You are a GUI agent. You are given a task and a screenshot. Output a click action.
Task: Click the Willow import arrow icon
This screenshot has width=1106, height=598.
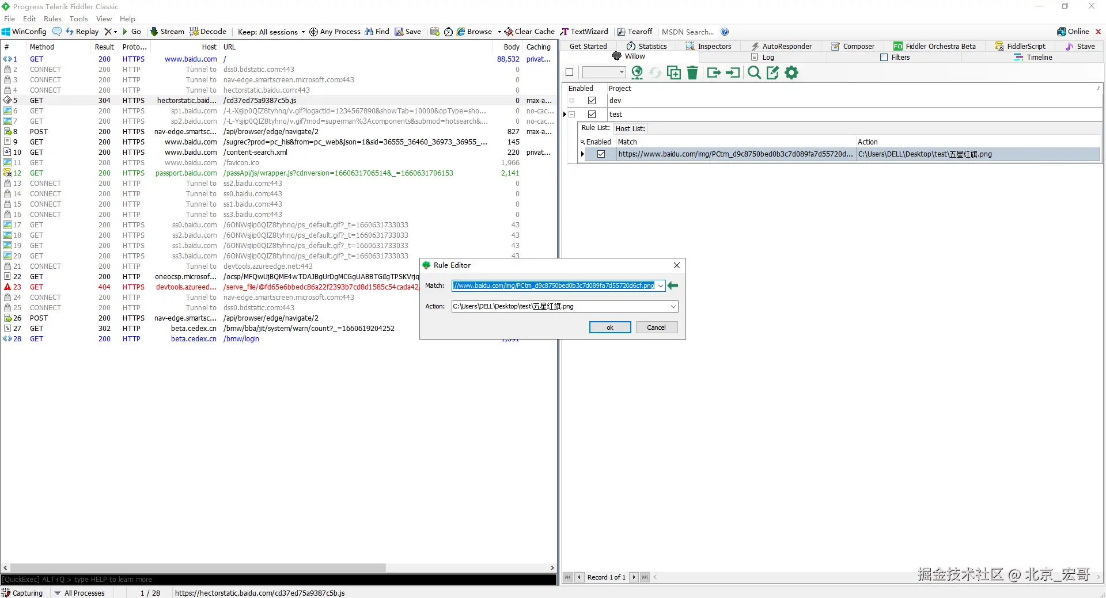733,73
